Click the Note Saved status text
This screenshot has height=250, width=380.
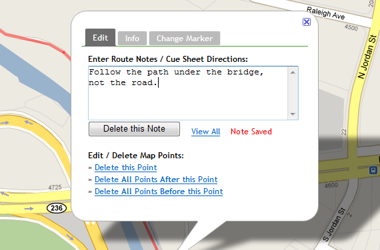coord(251,132)
